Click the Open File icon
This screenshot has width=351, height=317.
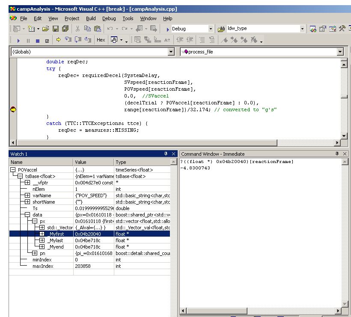46,28
